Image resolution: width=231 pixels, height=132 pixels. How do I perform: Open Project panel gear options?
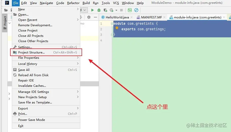point(89,17)
